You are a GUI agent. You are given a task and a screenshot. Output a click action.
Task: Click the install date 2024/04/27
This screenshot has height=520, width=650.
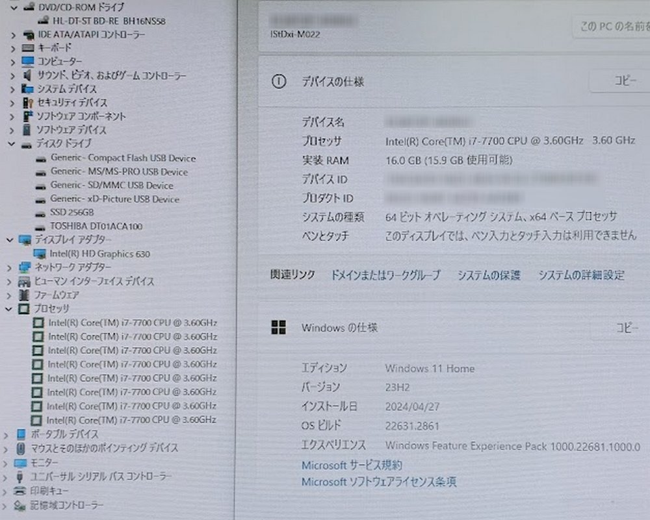412,406
